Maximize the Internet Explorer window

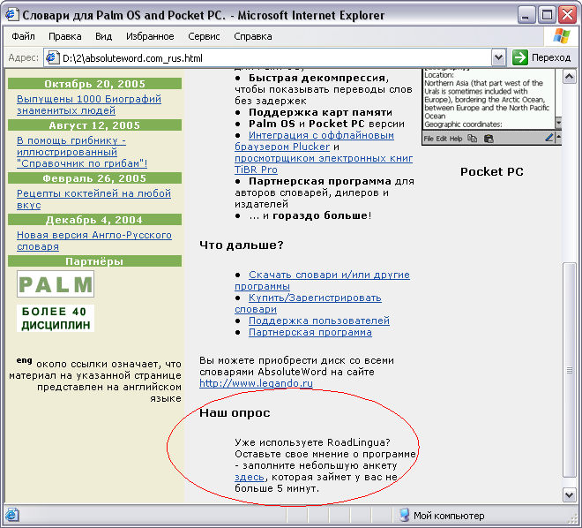tap(547, 15)
